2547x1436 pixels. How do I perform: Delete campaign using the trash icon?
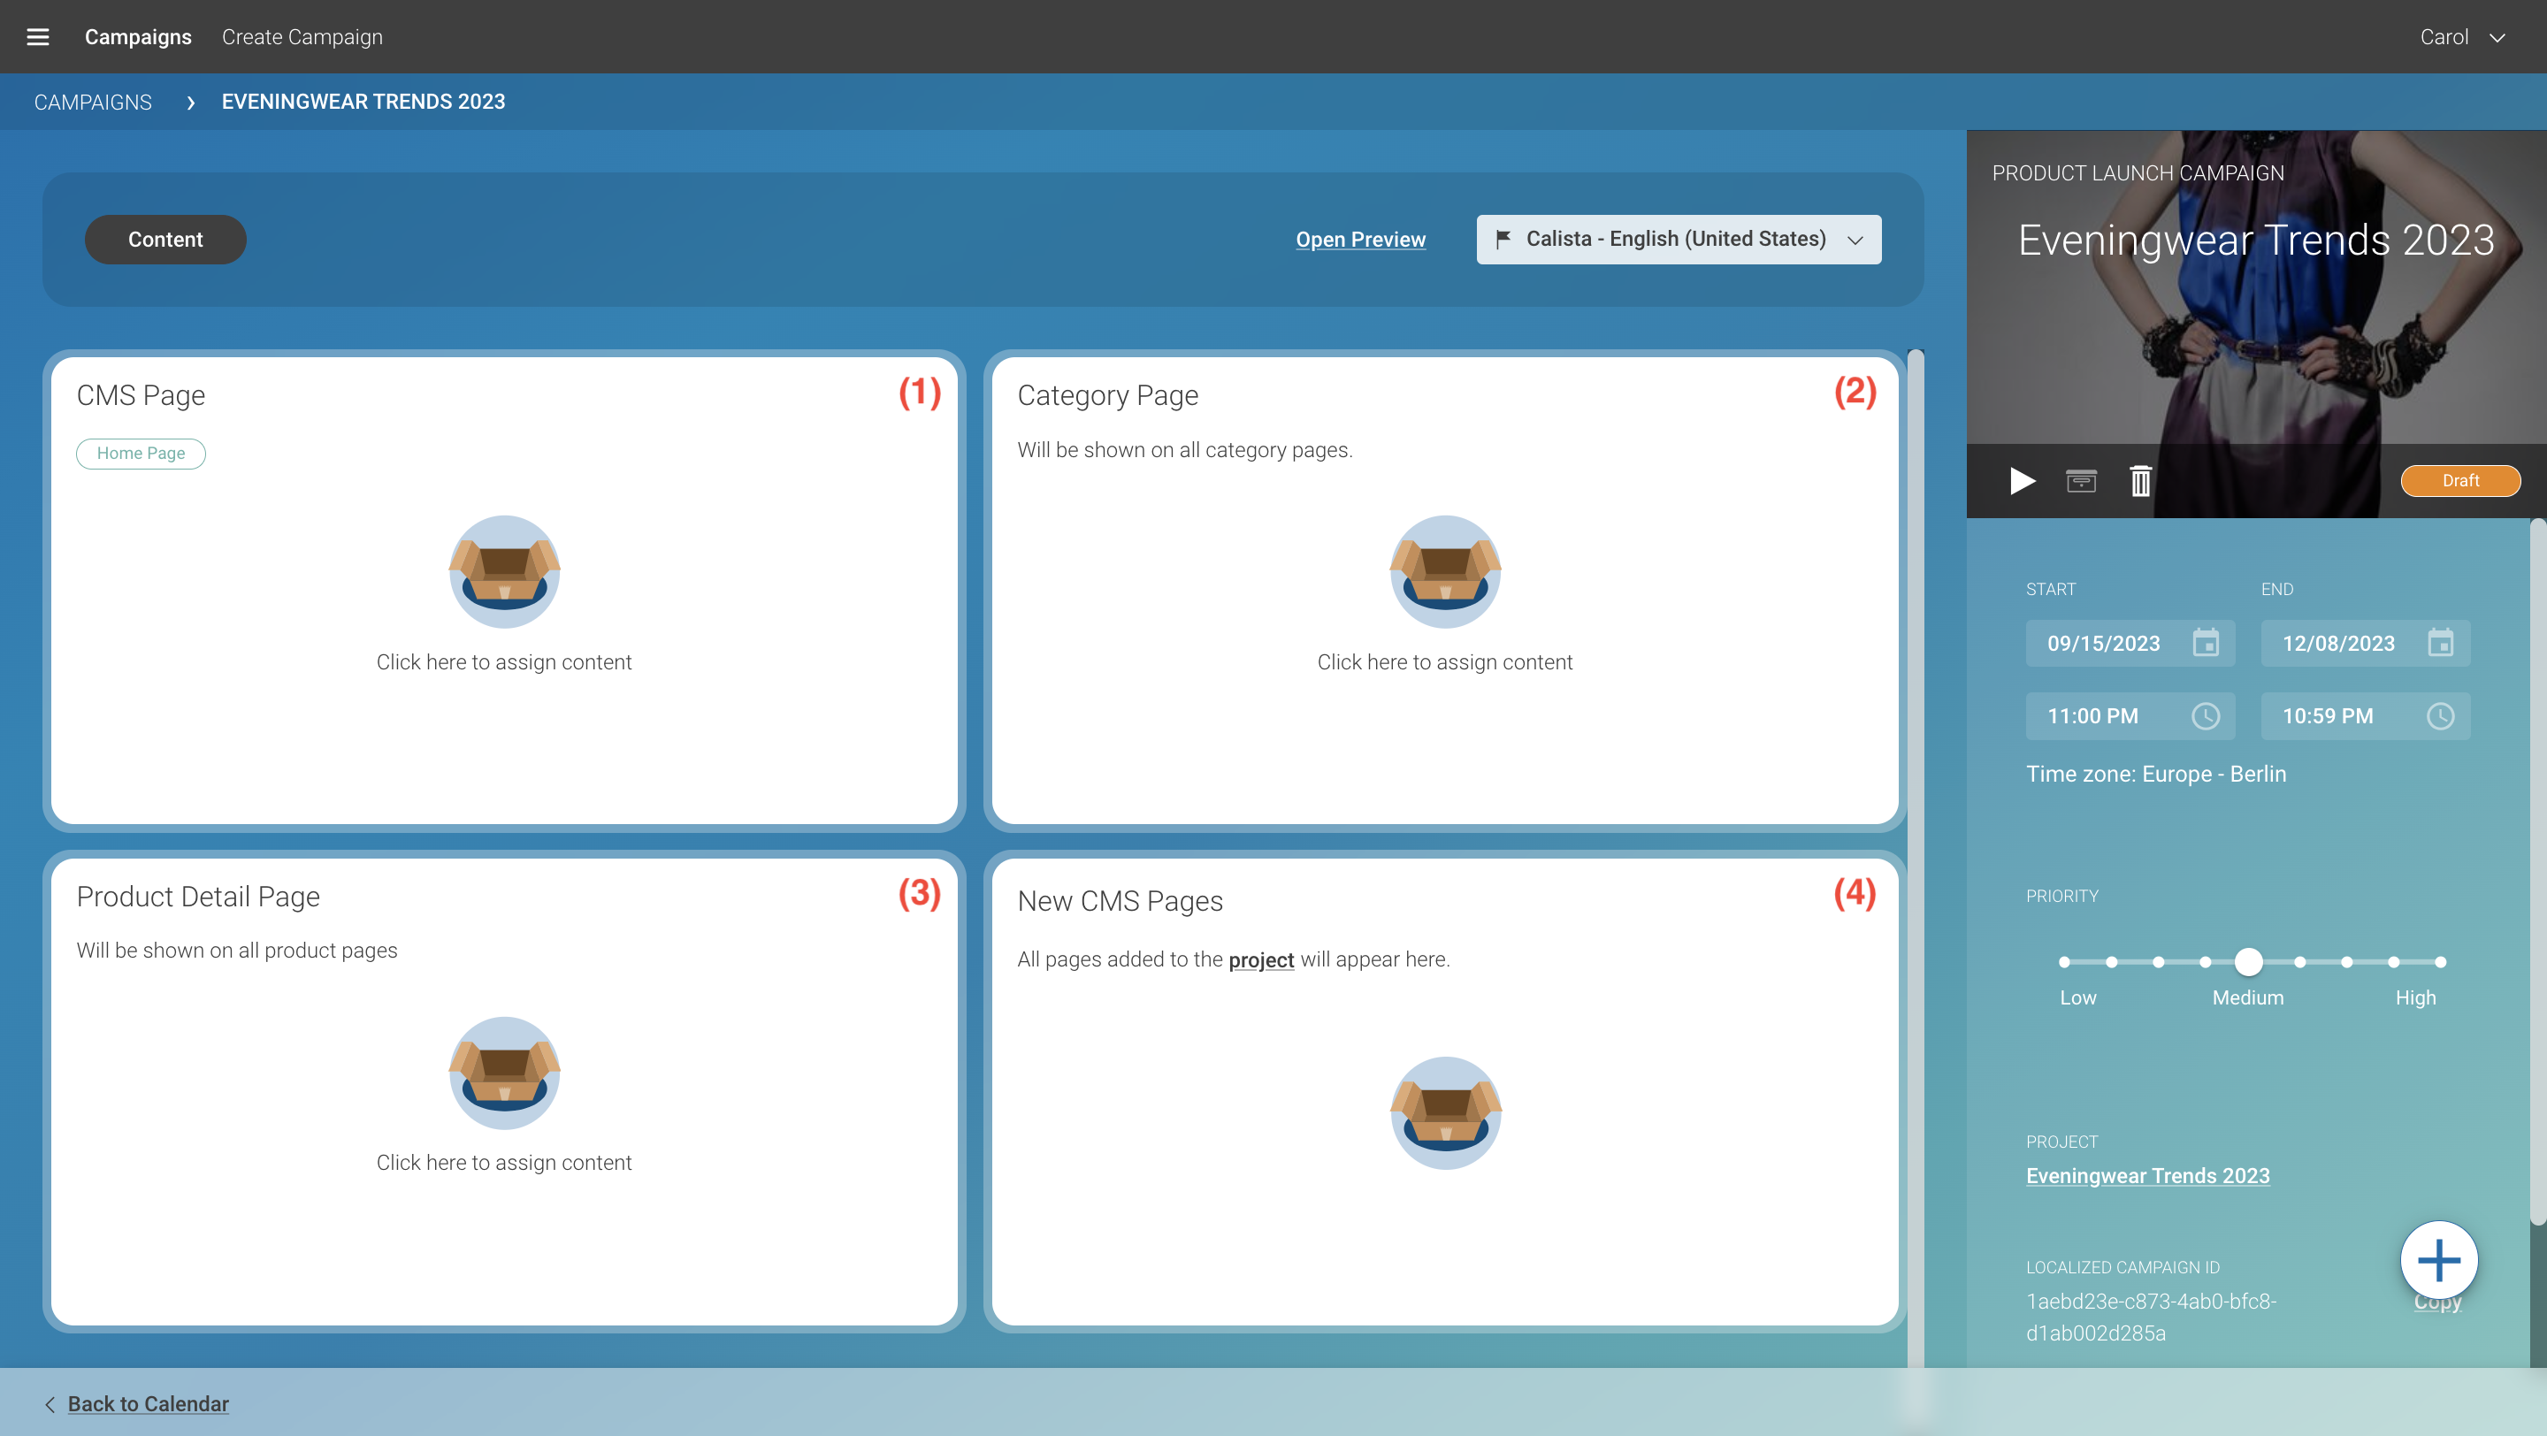click(x=2139, y=481)
